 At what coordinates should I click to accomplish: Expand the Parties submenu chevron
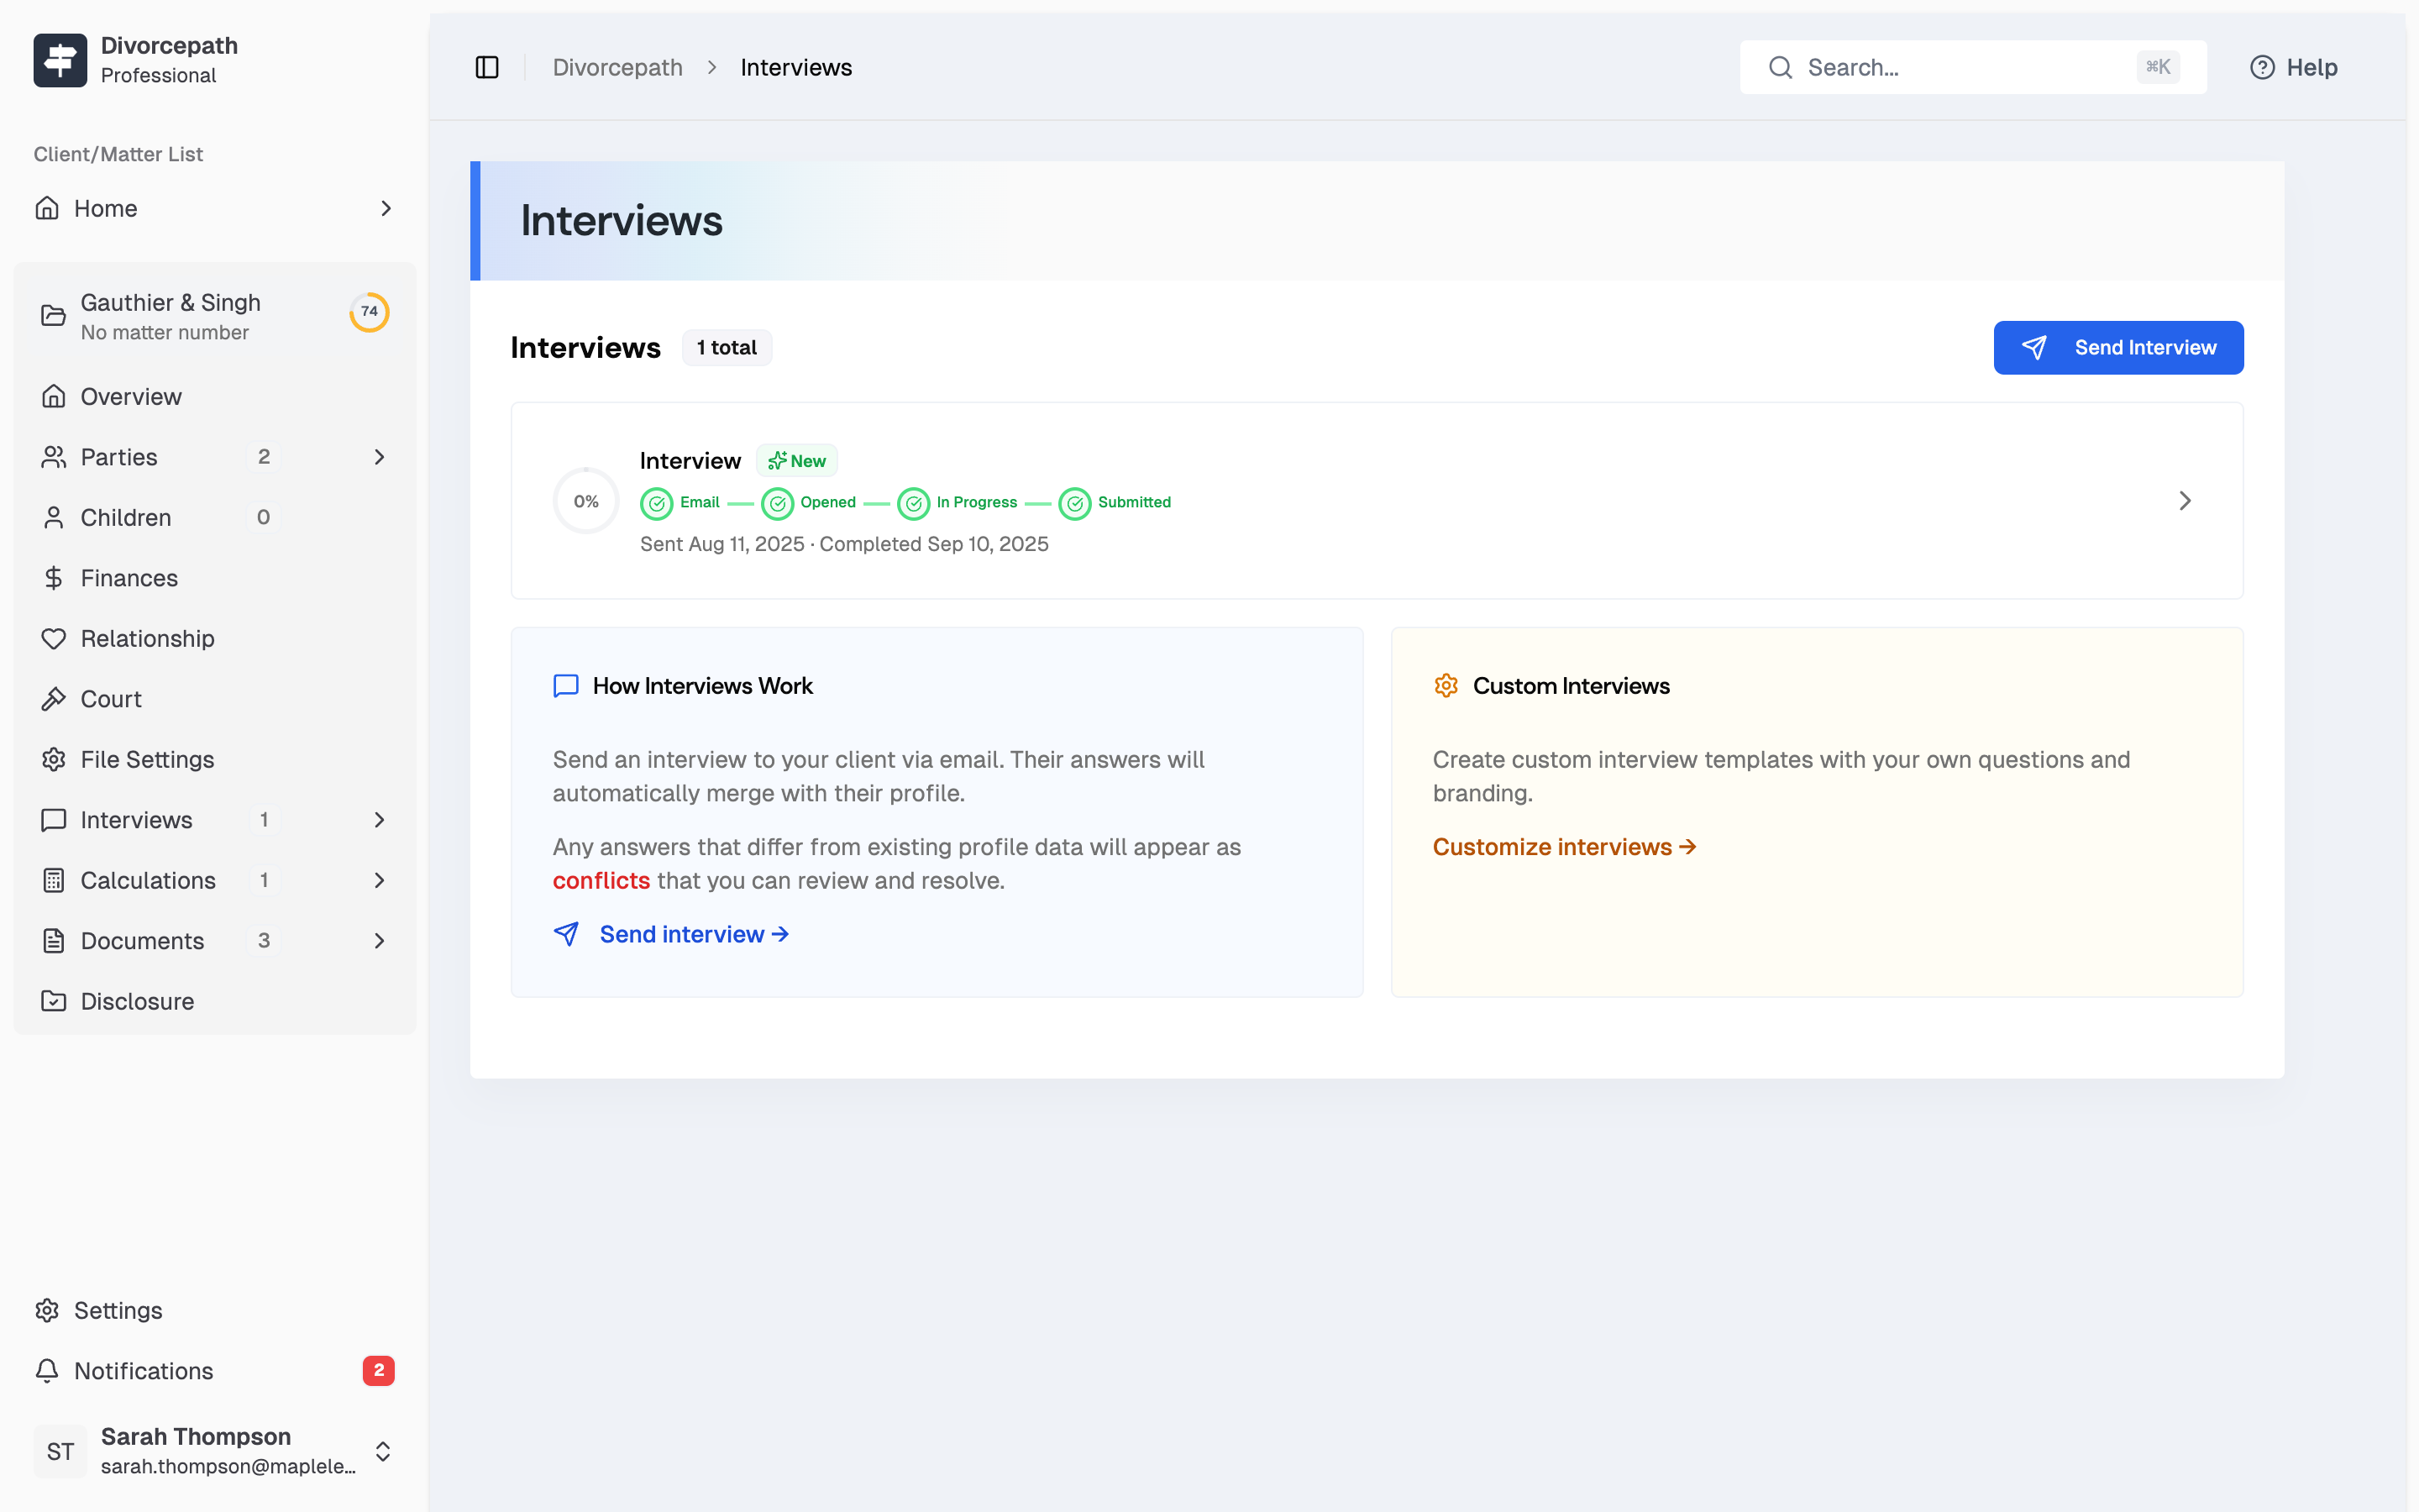click(379, 457)
